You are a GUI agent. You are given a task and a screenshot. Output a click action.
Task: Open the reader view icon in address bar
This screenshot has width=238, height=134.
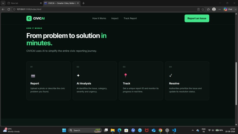click(x=198, y=9)
